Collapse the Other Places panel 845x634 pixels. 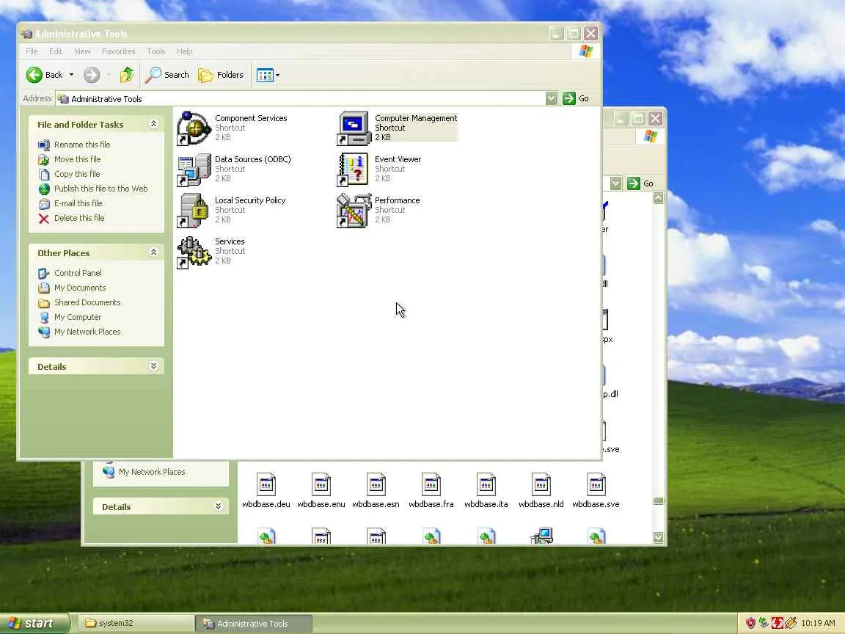pos(153,252)
